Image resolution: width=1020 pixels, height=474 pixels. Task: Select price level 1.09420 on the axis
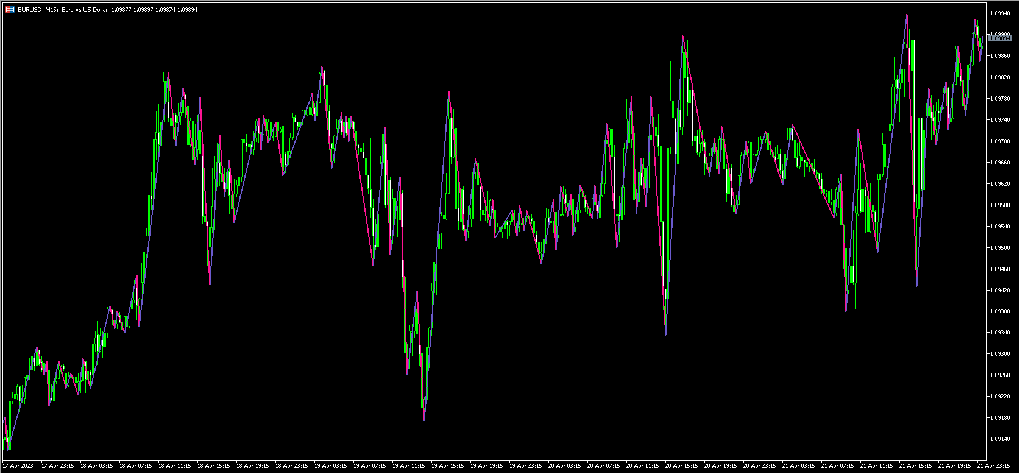point(1000,291)
